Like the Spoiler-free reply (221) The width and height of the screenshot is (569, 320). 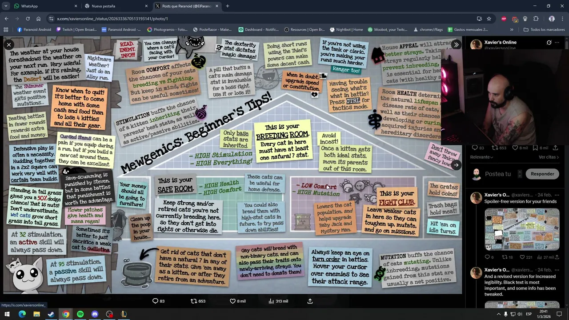526,257
